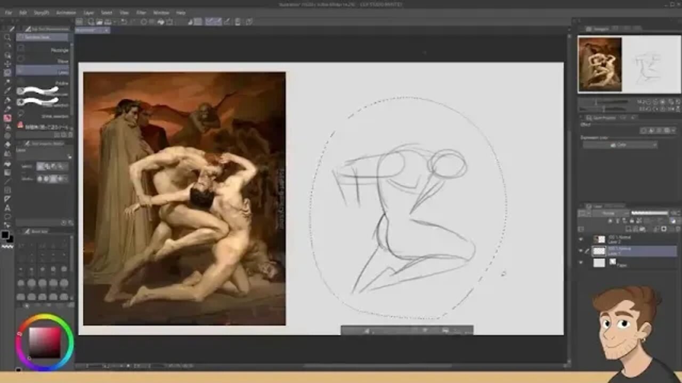
Task: Choose the Lasso selection sub tool
Action: click(43, 71)
